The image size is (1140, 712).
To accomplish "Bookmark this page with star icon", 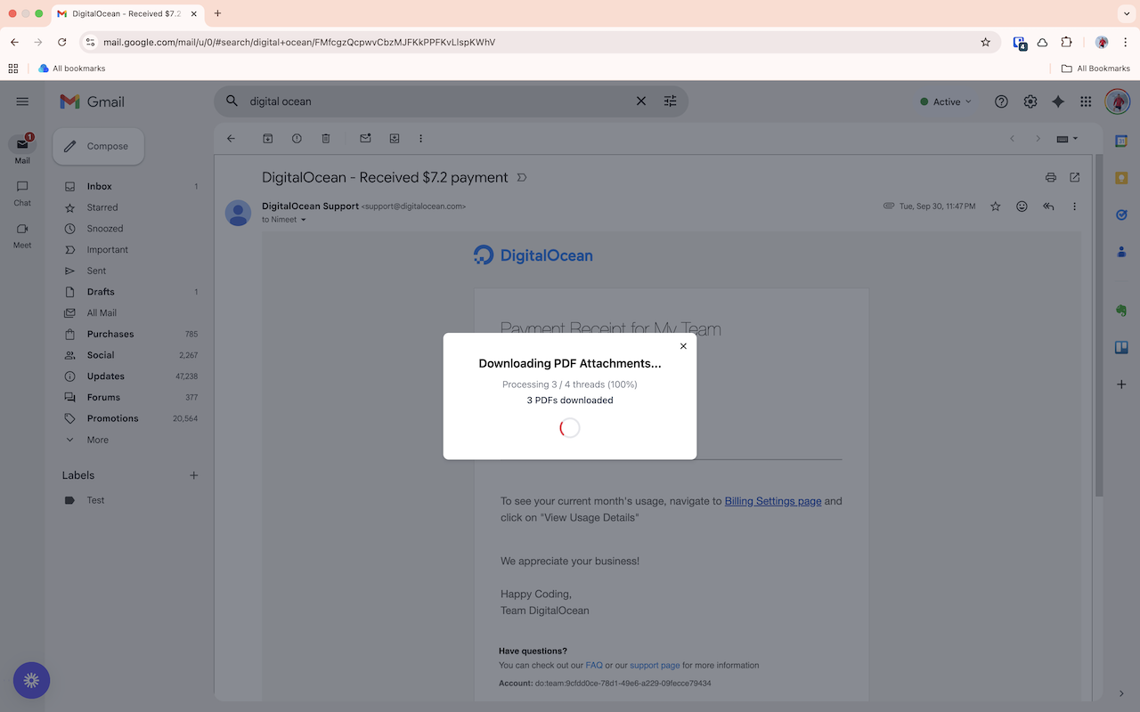I will click(x=985, y=42).
